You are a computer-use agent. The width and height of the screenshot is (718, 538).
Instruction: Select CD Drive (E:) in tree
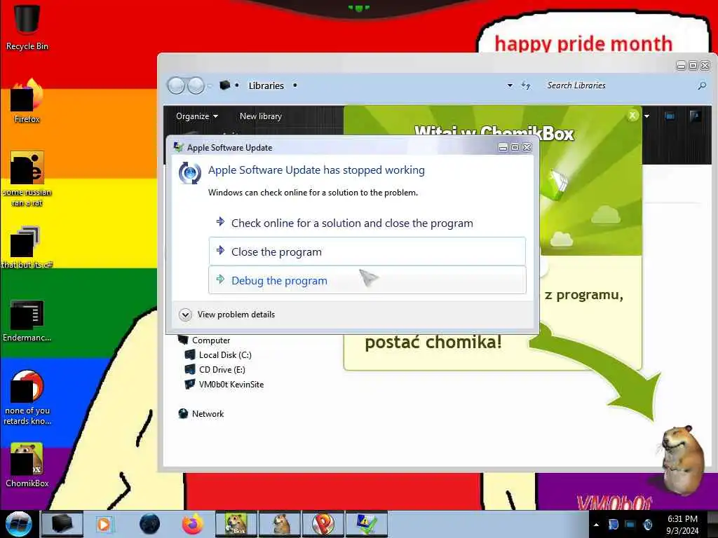[x=215, y=370]
